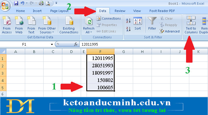Click the Name Box showing F1
This screenshot has width=208, height=115.
click(x=25, y=44)
